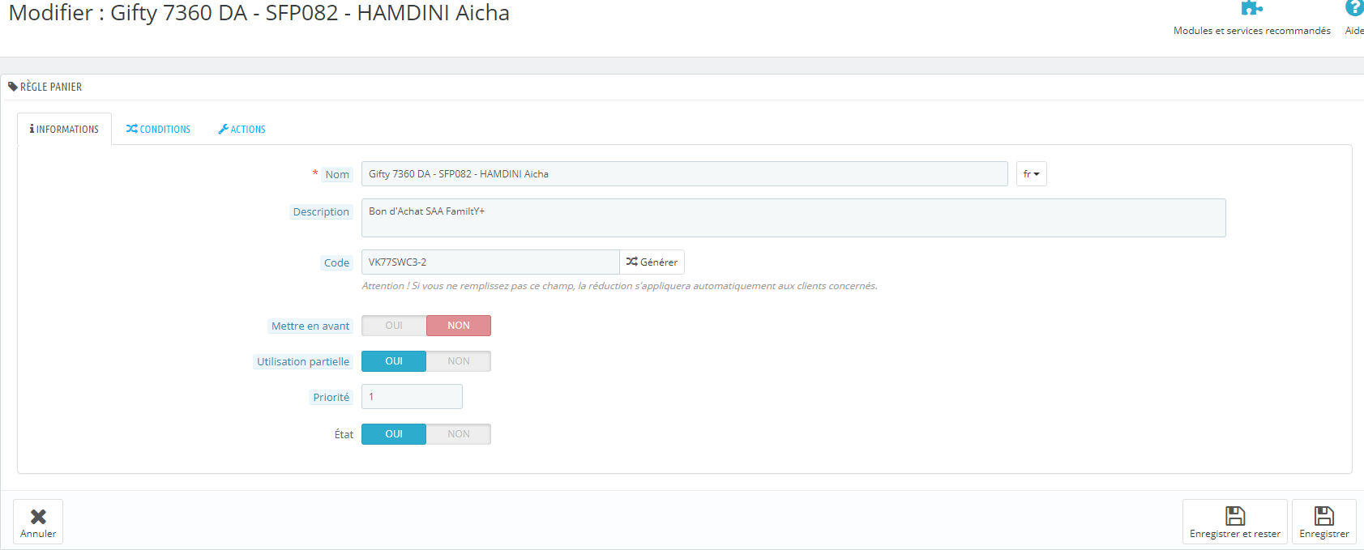The image size is (1364, 550).
Task: Click the Annuler cross icon
Action: pyautogui.click(x=38, y=516)
